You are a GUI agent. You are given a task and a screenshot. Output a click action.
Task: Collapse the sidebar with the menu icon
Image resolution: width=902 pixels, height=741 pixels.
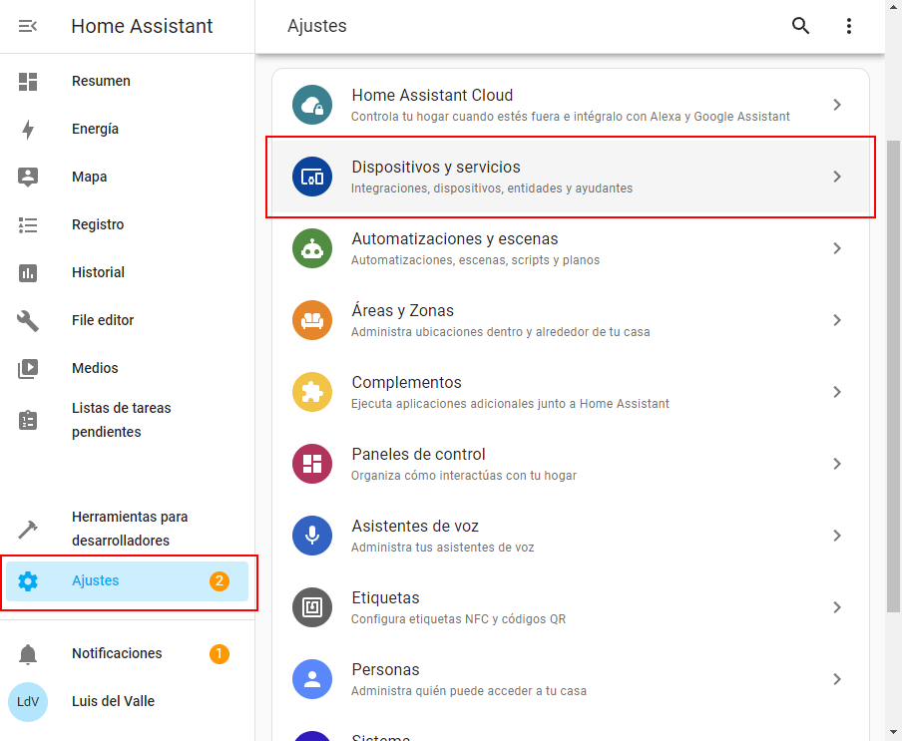click(28, 26)
